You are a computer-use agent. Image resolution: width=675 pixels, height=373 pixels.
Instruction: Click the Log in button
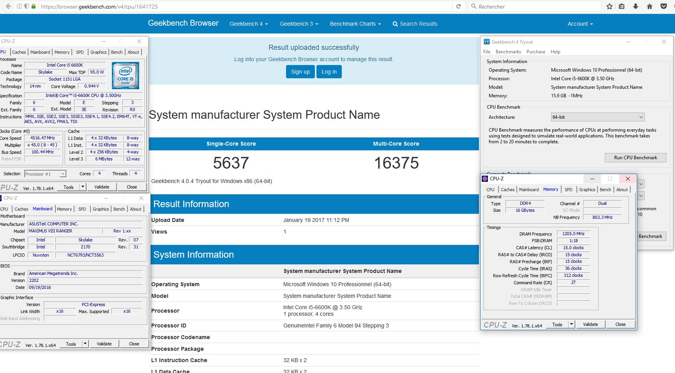[x=329, y=72]
